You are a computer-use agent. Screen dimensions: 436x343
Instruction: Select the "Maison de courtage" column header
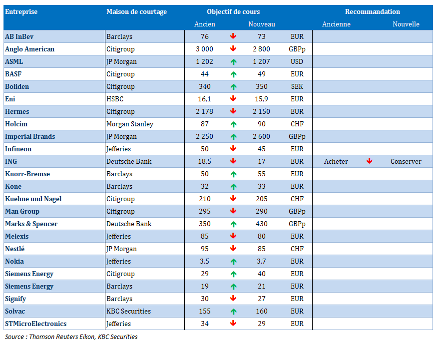[136, 11]
